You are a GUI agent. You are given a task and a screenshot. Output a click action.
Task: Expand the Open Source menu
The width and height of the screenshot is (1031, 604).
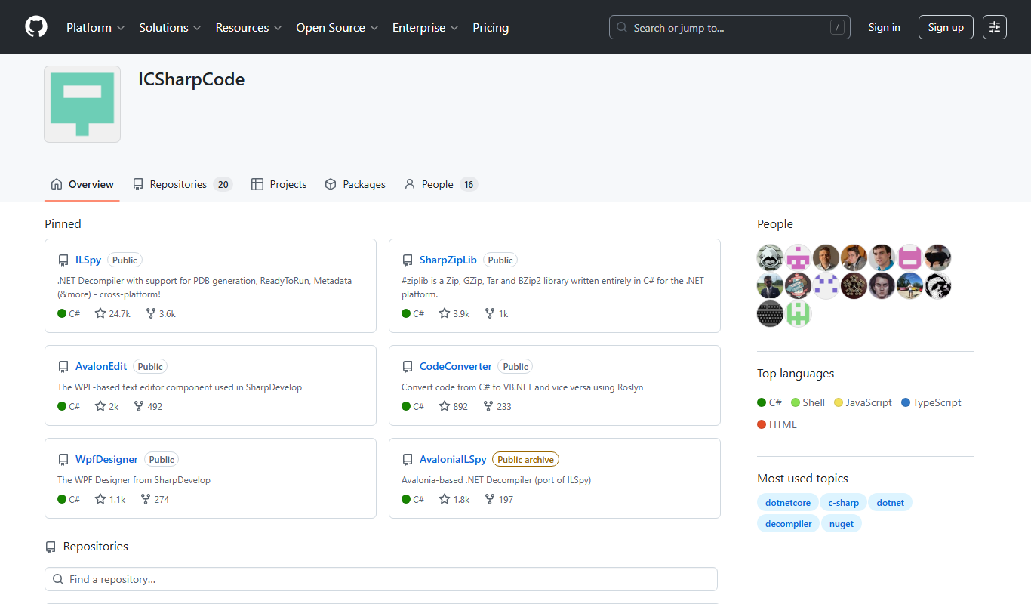(337, 27)
